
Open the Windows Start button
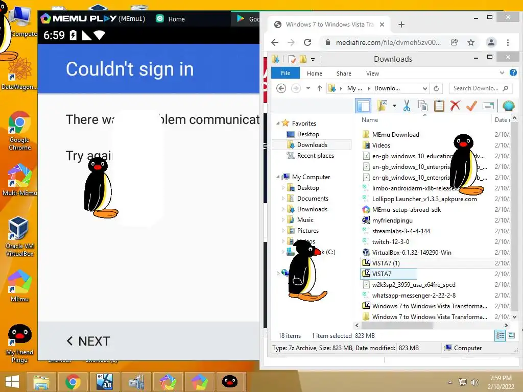point(12,382)
